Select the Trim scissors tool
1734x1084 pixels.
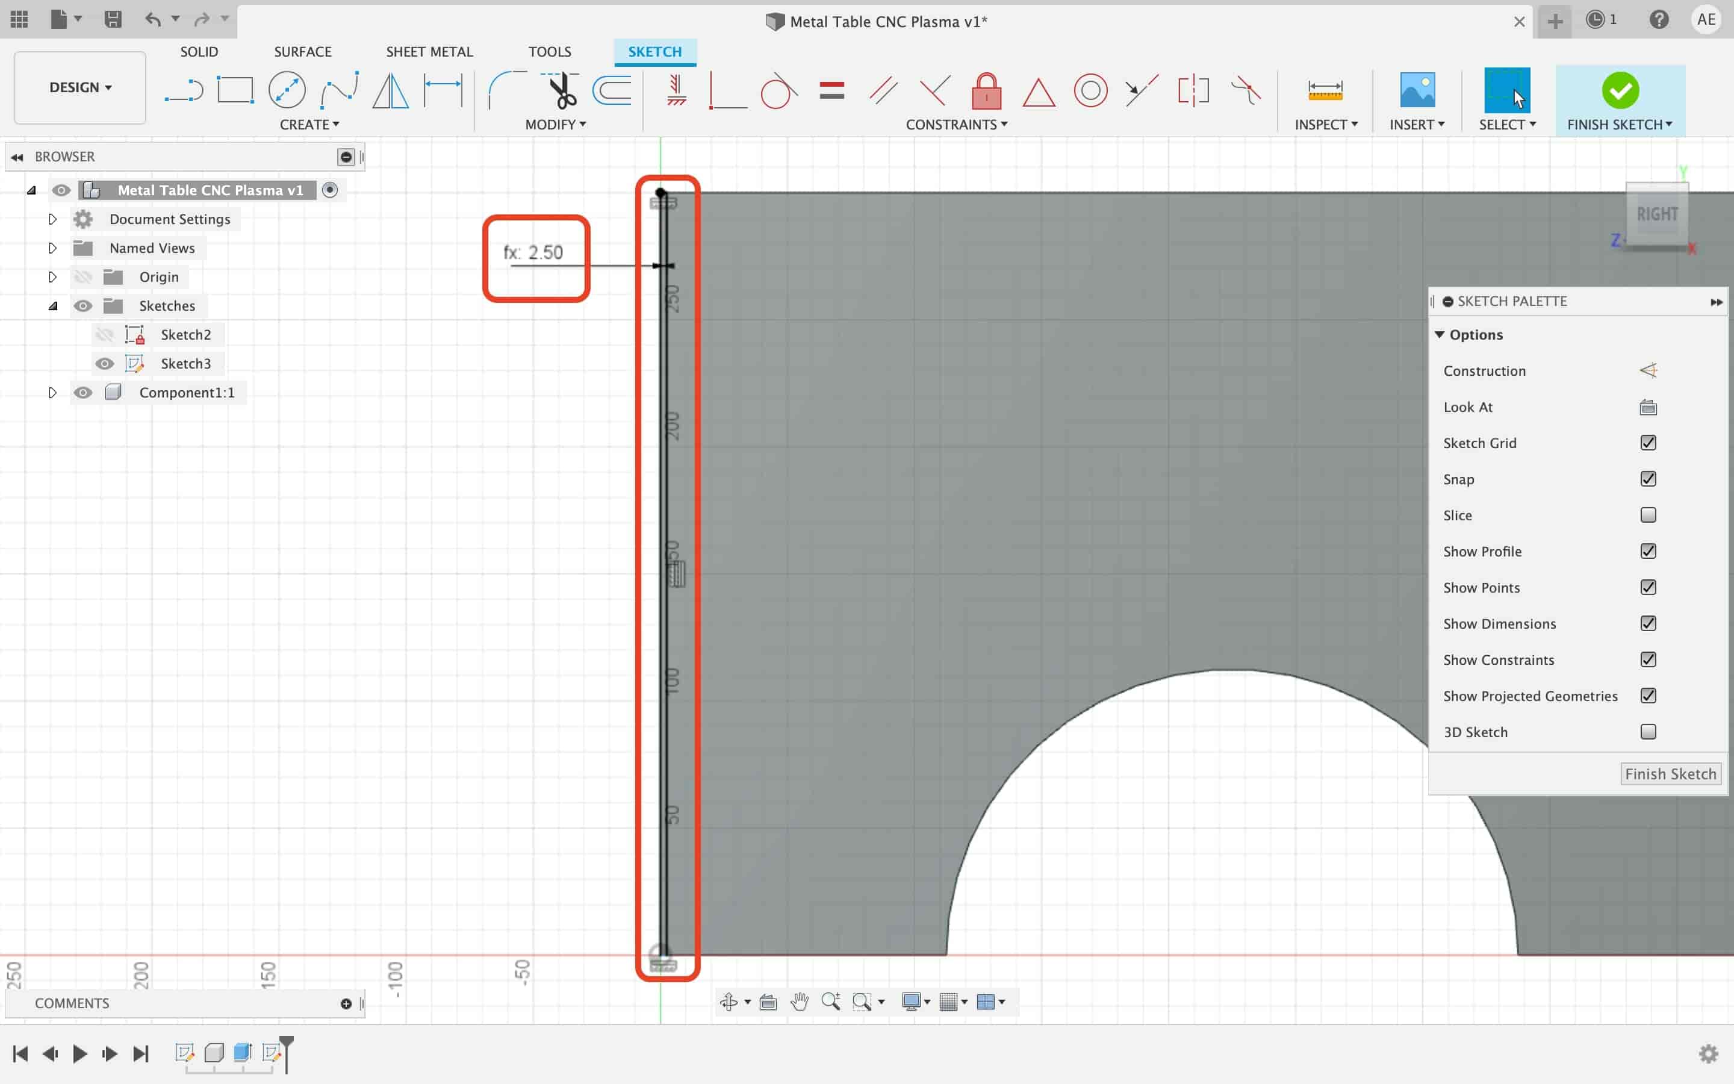(x=559, y=90)
